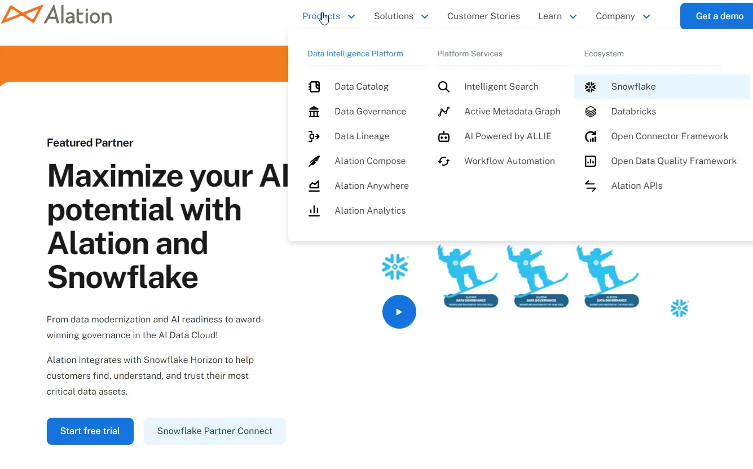Open the Databricks link
Image resolution: width=753 pixels, height=469 pixels.
[633, 112]
